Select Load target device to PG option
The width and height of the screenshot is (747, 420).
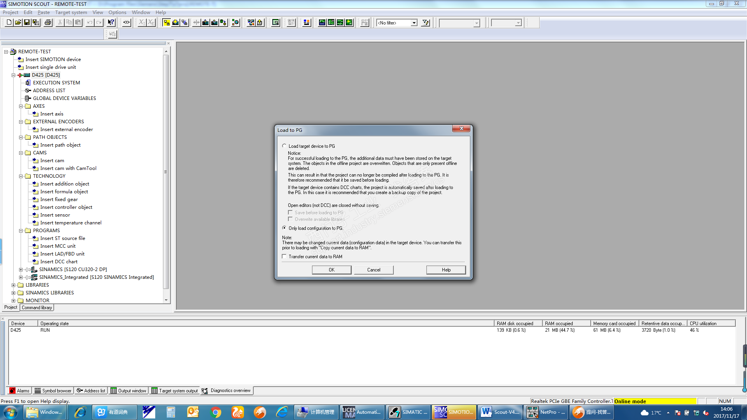284,146
